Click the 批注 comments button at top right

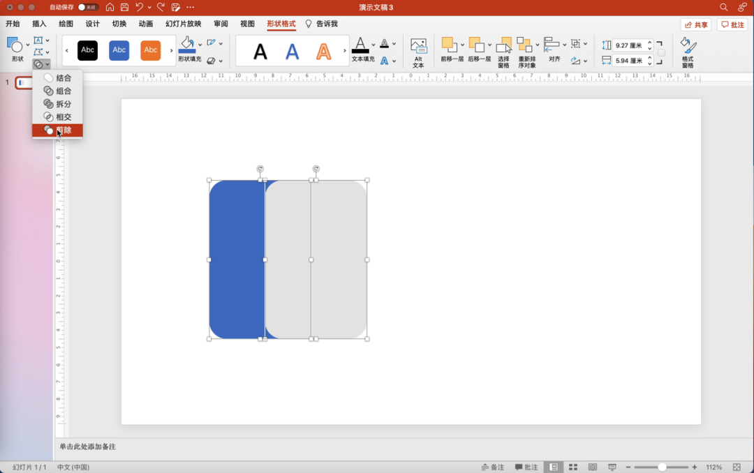point(733,24)
